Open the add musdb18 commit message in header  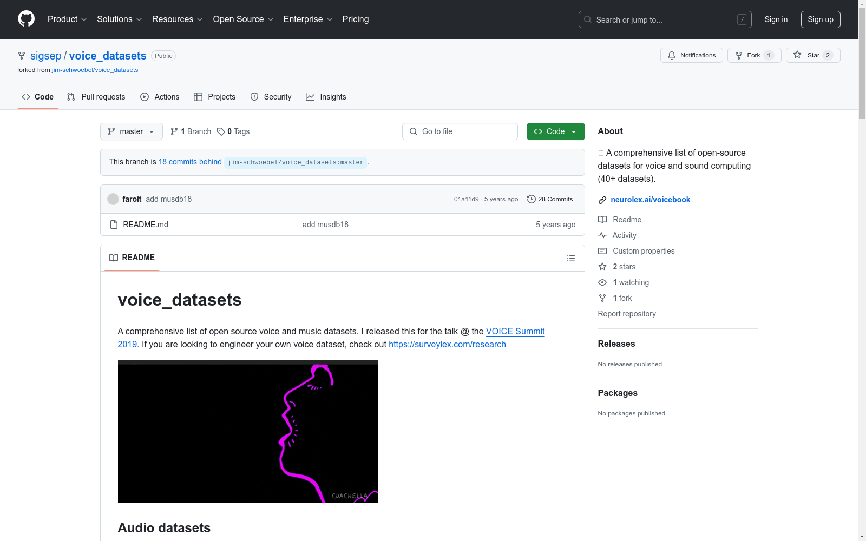click(x=169, y=199)
